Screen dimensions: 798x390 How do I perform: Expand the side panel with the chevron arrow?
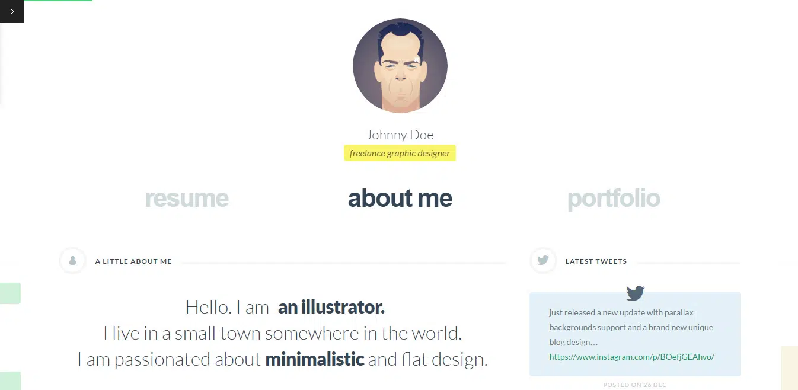point(12,11)
